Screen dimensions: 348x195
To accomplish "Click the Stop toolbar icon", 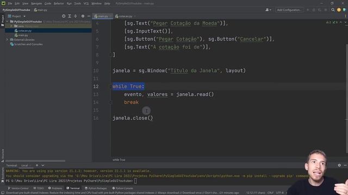I will point(326,10).
